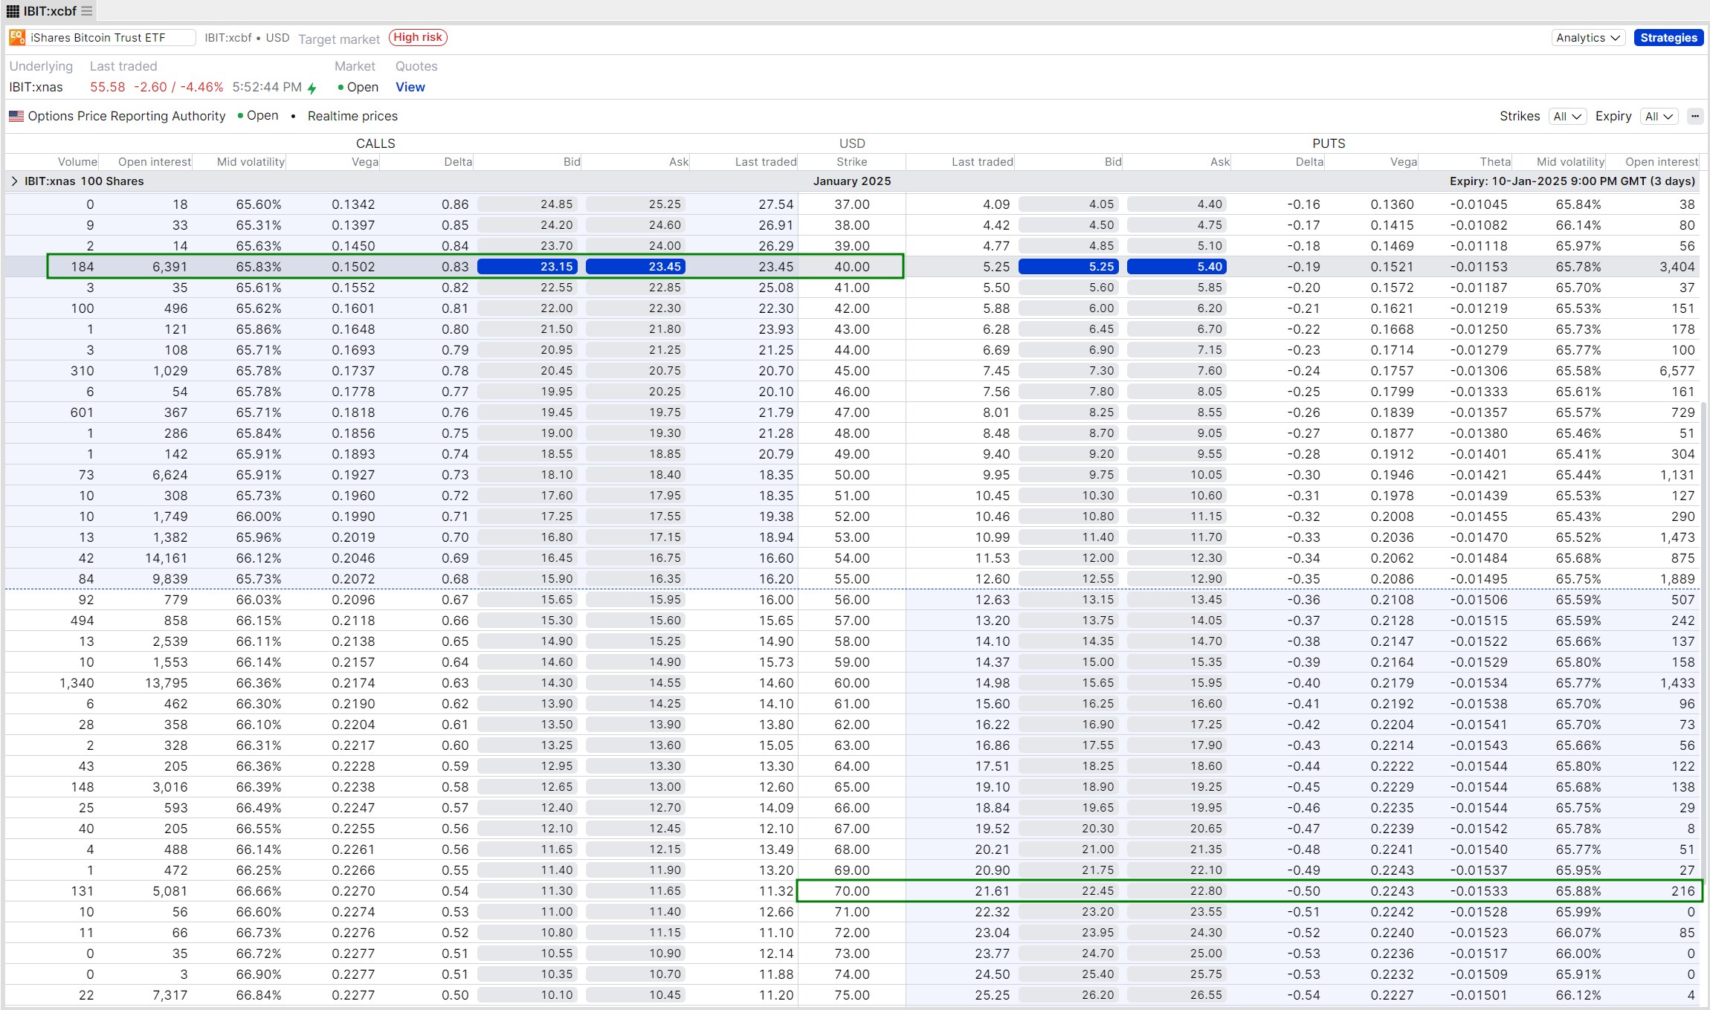Click the green lightning bolt realtime quote icon
Screen dimensions: 1710x1010
312,87
